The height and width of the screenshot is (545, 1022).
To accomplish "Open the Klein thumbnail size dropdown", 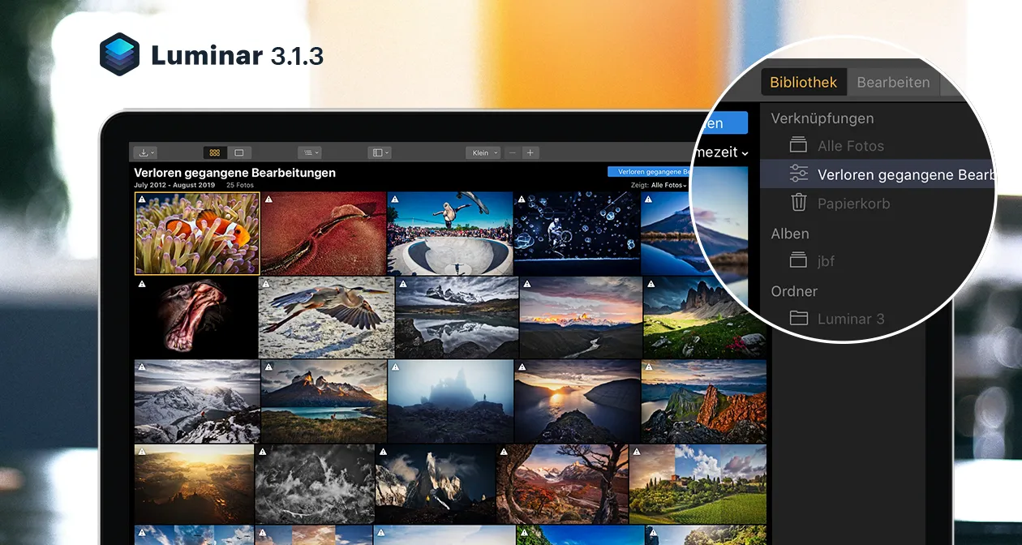I will coord(483,152).
